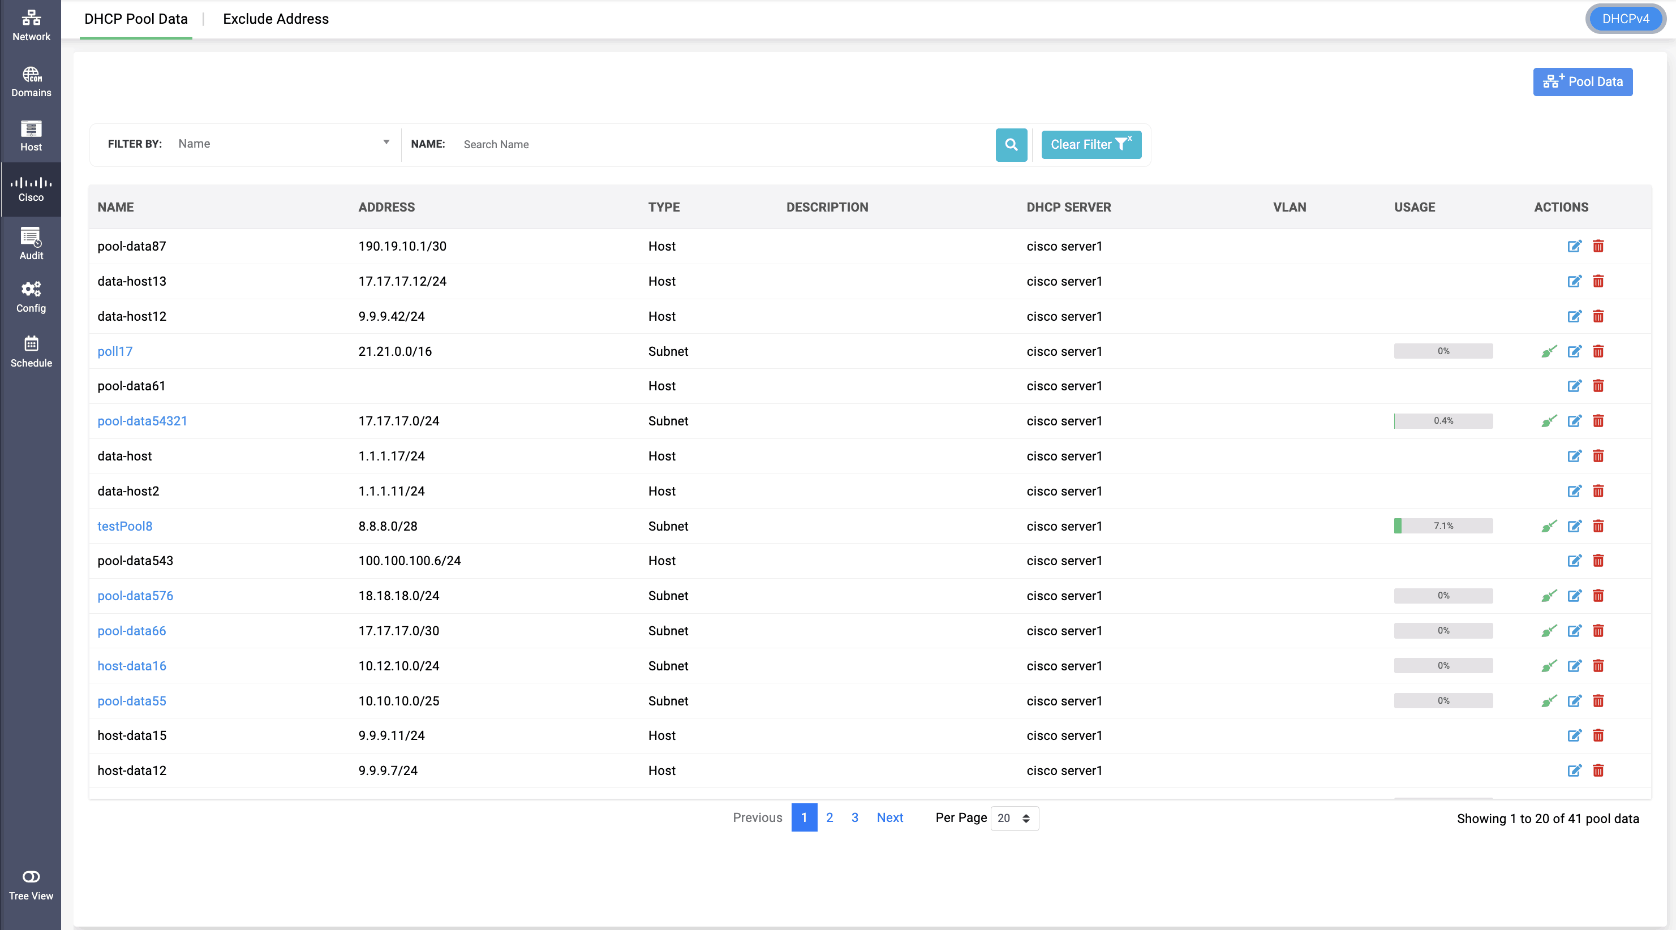Open the Schedule panel
The image size is (1676, 930).
(31, 351)
